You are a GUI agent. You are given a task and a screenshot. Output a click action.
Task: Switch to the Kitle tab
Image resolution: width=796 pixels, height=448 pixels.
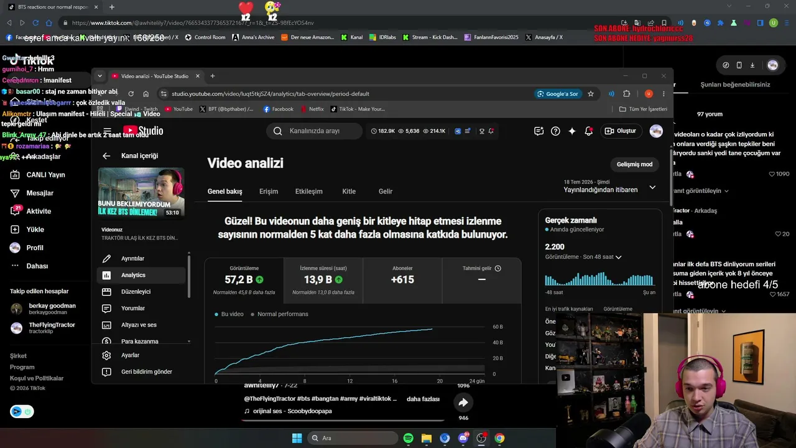point(349,192)
